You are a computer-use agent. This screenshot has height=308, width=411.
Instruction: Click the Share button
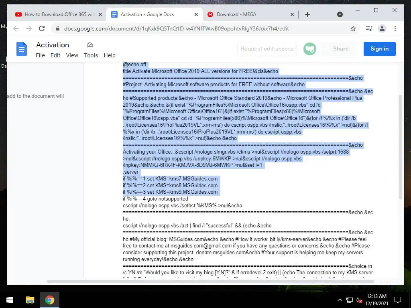click(x=341, y=49)
